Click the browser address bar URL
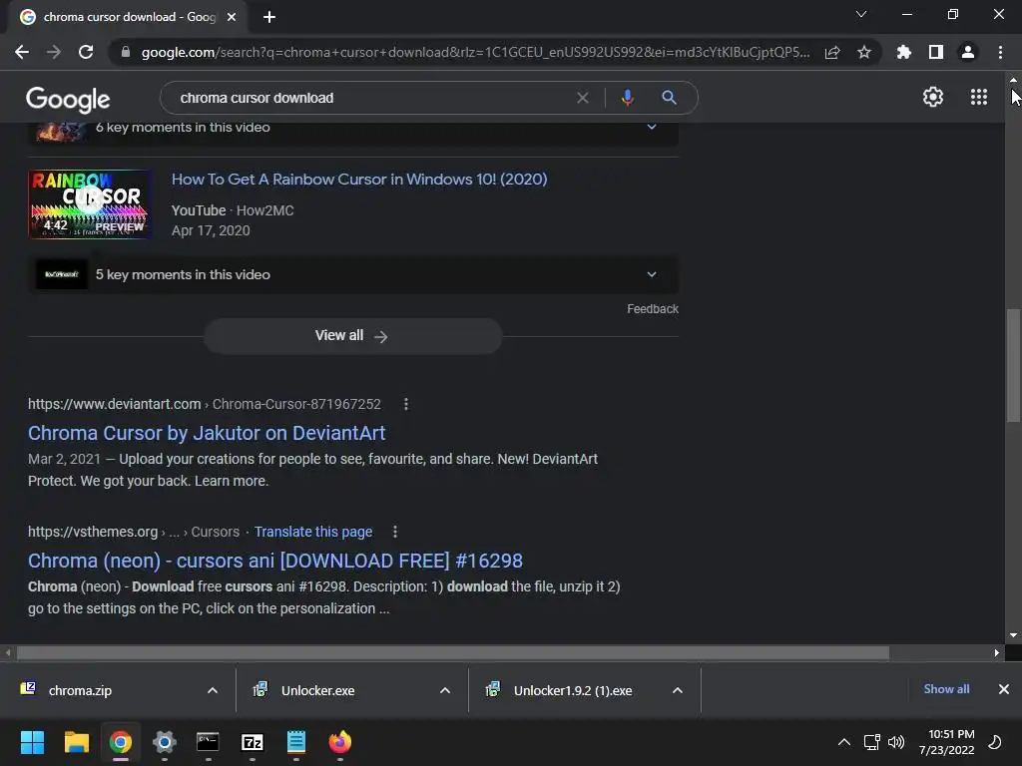Image resolution: width=1022 pixels, height=766 pixels. pyautogui.click(x=476, y=52)
